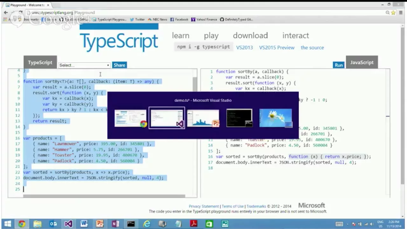Open the Select... samples dropdown

coord(84,65)
